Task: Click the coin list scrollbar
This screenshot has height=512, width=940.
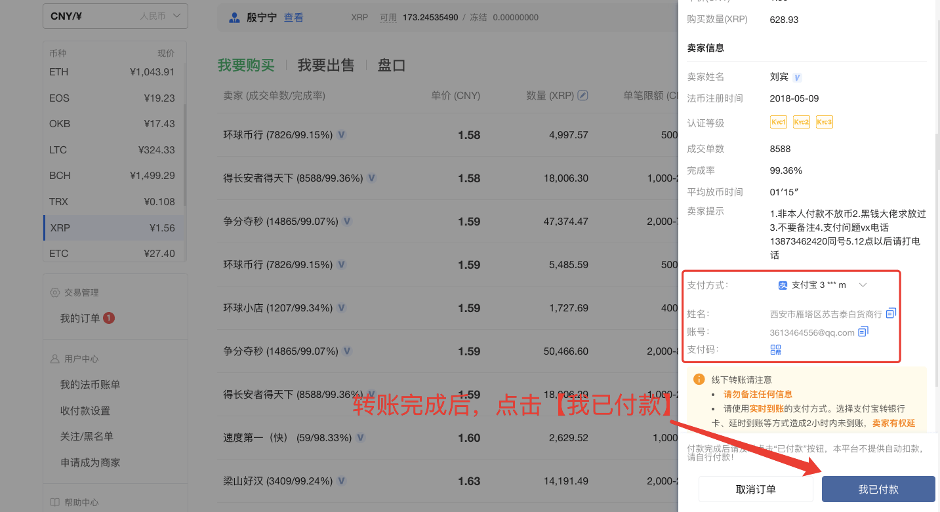Action: pos(185,155)
